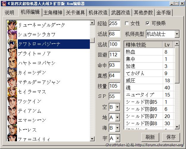This screenshot has width=186, height=149.
Task: Click the pilot list vertical scrollbar thumb
Action: tap(93, 40)
